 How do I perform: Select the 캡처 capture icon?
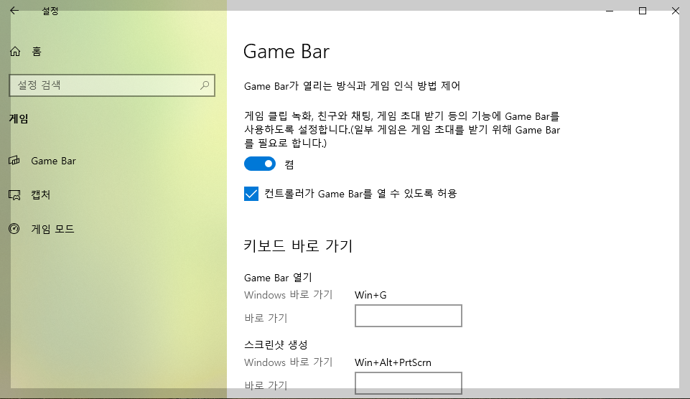14,195
